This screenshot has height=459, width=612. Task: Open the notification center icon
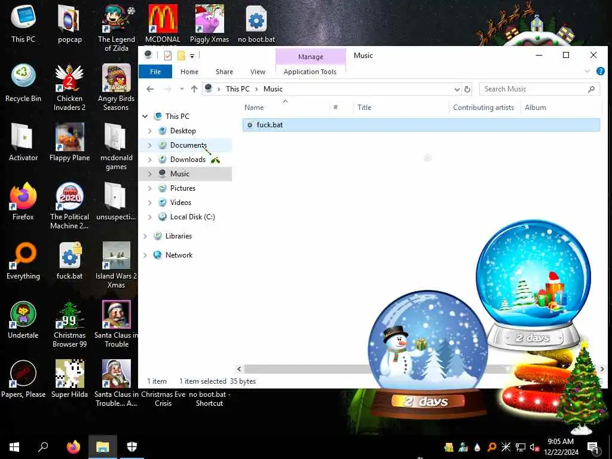[x=593, y=447]
